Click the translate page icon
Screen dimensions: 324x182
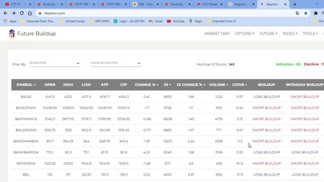297,13
